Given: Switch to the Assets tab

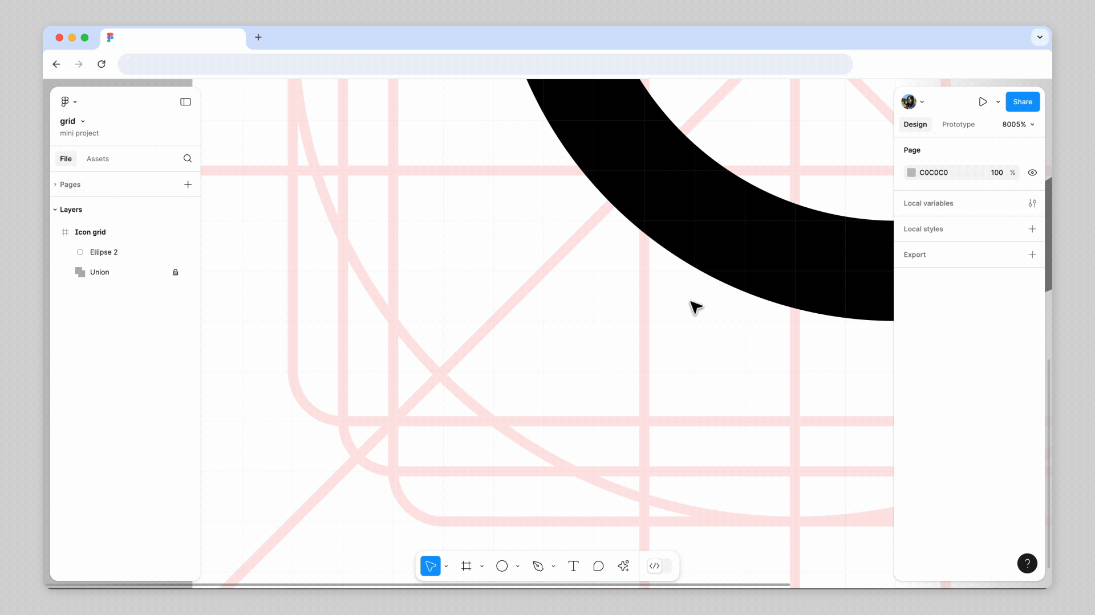Looking at the screenshot, I should pyautogui.click(x=98, y=159).
